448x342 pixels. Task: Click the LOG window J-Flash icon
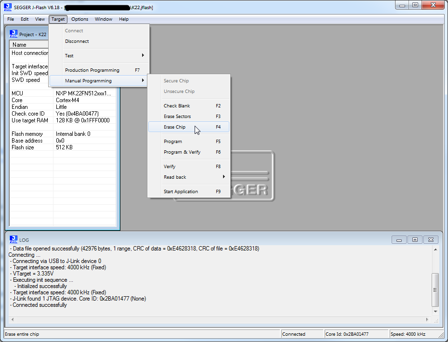(13, 239)
